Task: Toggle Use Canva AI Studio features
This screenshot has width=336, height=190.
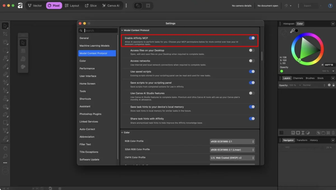Action: 252,93
